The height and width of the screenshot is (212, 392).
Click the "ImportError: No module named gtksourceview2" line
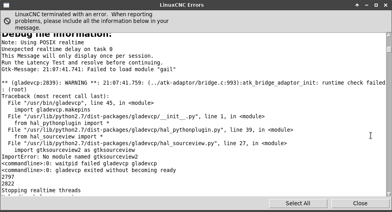70,157
